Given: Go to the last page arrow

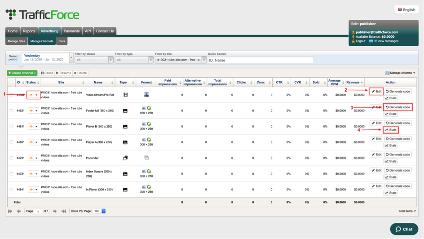Looking at the screenshot, I should 63,211.
